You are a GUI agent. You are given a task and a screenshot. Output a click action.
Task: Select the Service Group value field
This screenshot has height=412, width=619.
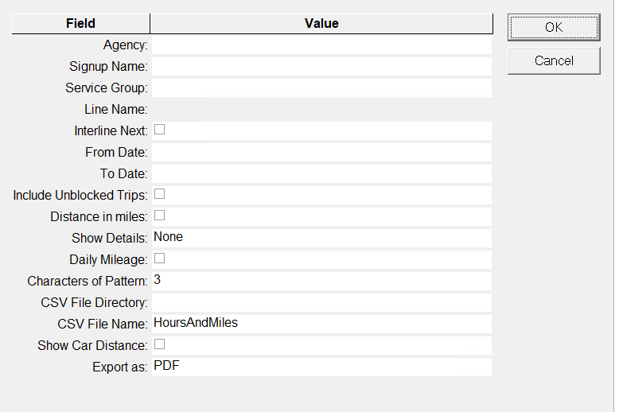pyautogui.click(x=321, y=88)
